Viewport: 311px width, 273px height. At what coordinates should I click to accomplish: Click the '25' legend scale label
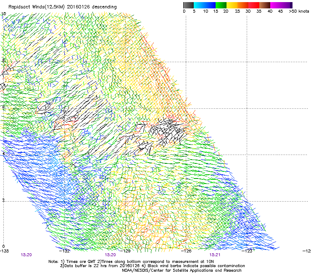(237, 11)
